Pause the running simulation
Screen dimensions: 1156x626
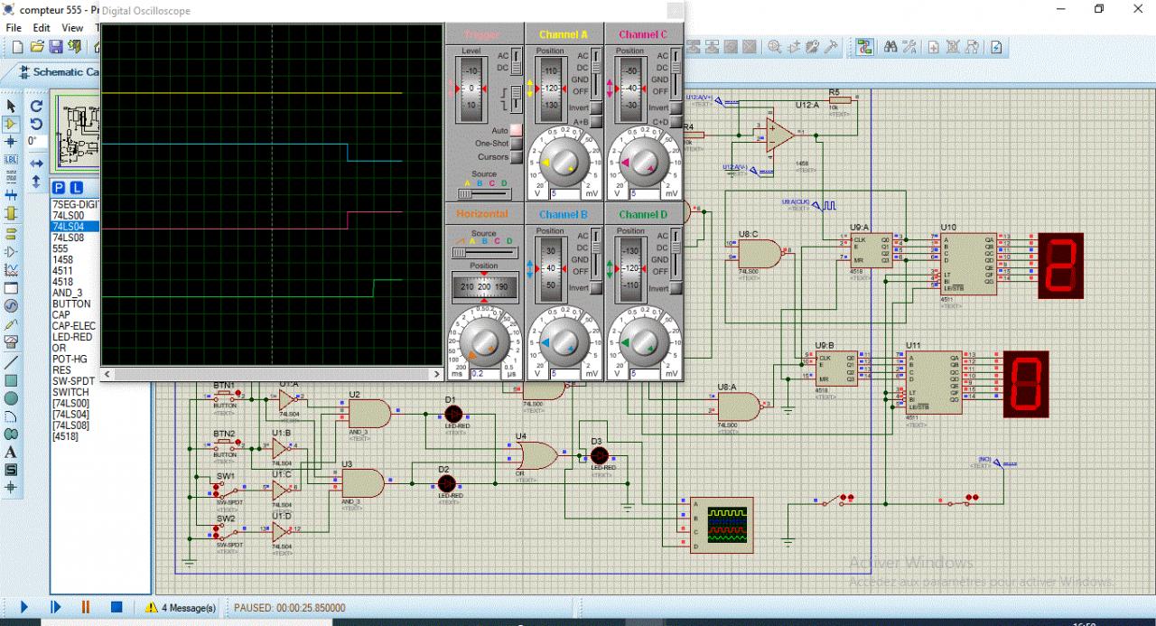[x=86, y=608]
